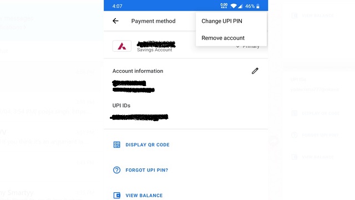The height and width of the screenshot is (200, 355).
Task: Tap FORGOT UPI PIN? link
Action: 146,170
